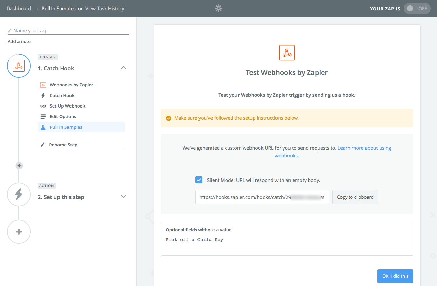Confirm with the OK, I did this button
437x286 pixels.
click(395, 276)
